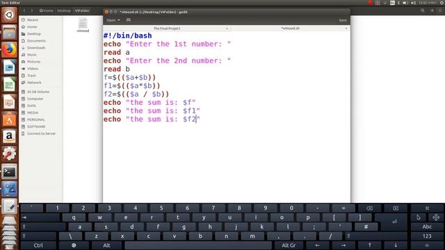Tap the hash # key on keyboard
The width and height of the screenshot is (445, 250).
point(366,227)
